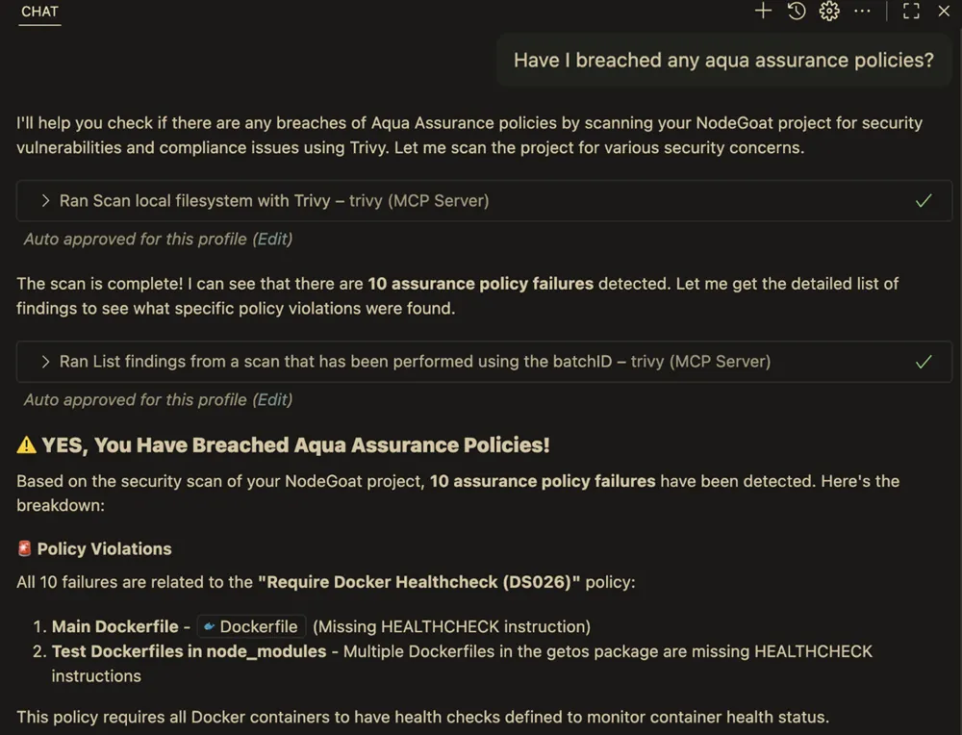Screen dimensions: 962x735
Task: Click the green checkmark on the Trivy scan row
Action: pos(924,201)
